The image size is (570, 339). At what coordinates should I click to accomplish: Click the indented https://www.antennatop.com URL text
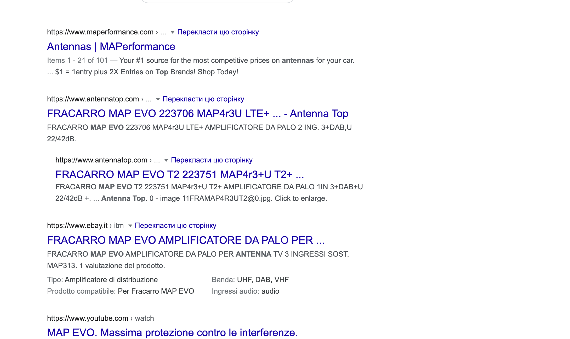pyautogui.click(x=101, y=160)
